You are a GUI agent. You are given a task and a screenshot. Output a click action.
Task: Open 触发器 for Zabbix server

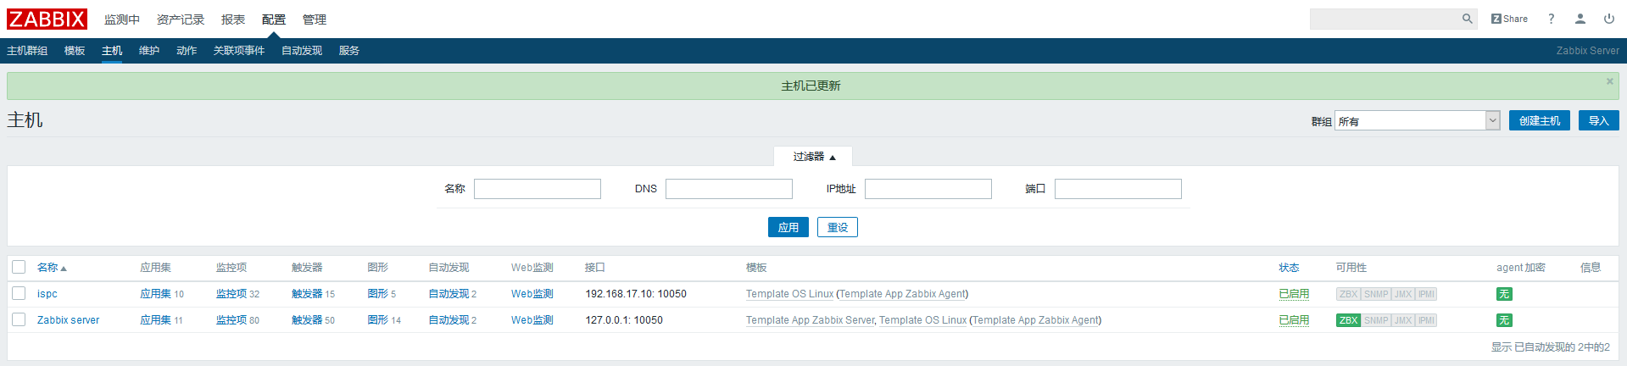tap(307, 320)
